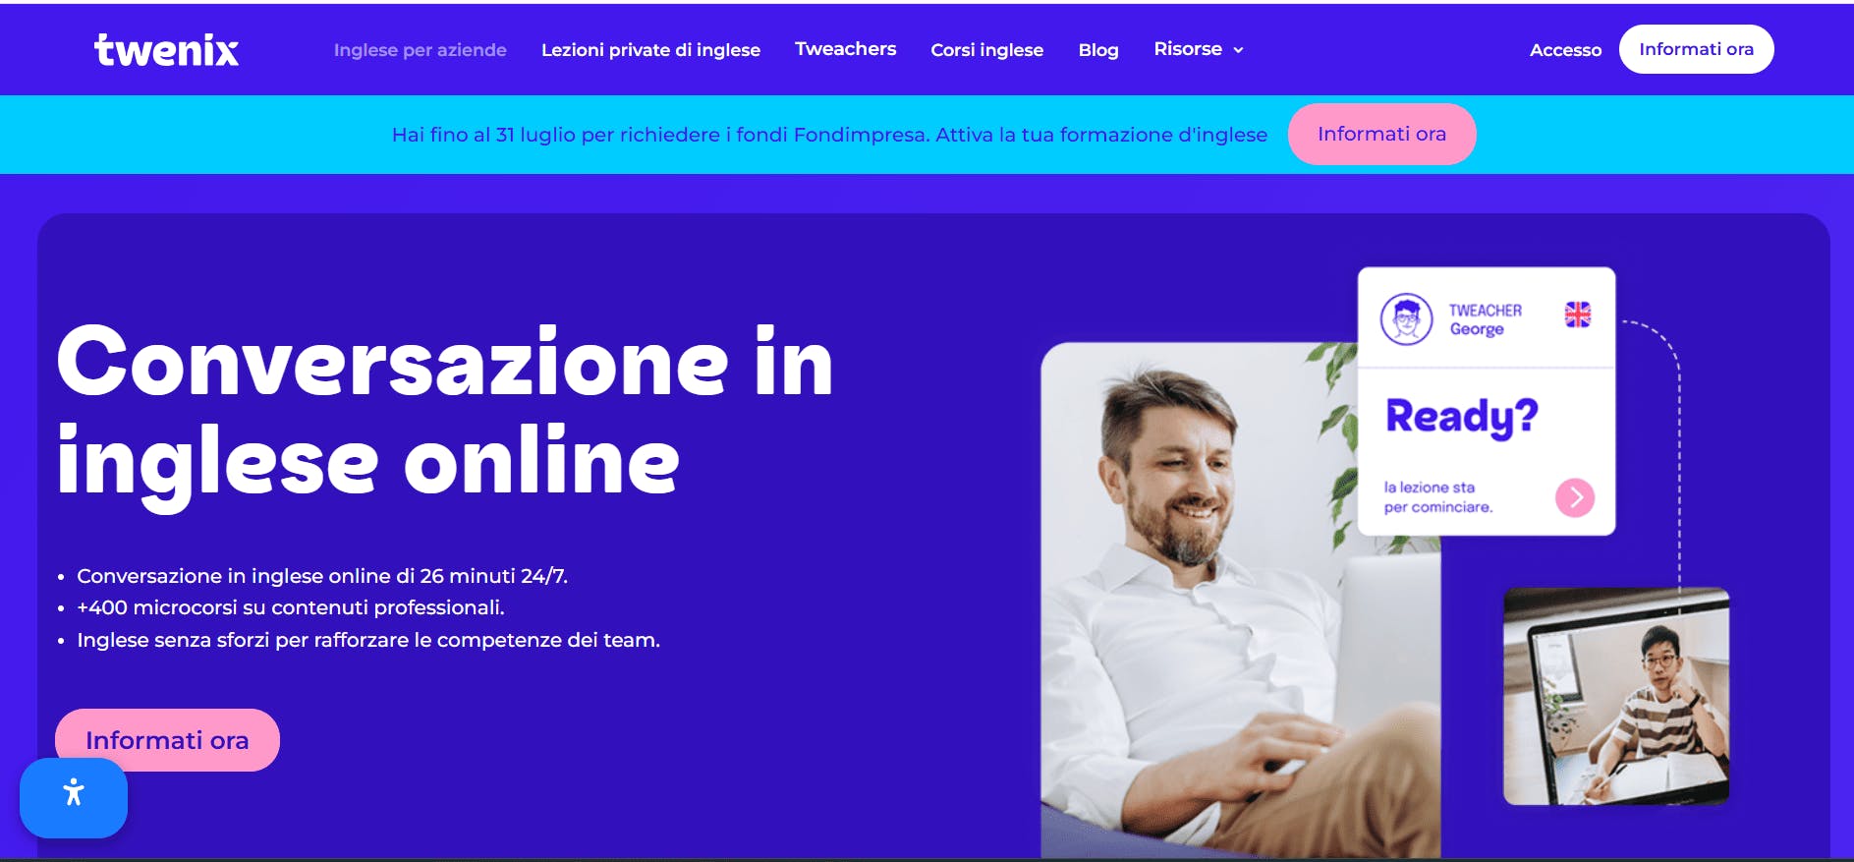Open Inglese per aziende page
The height and width of the screenshot is (862, 1854).
[420, 50]
